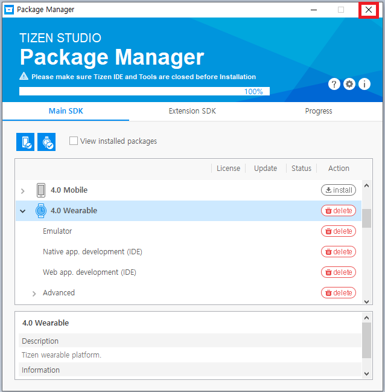
Task: Click the Action column header
Action: click(339, 169)
